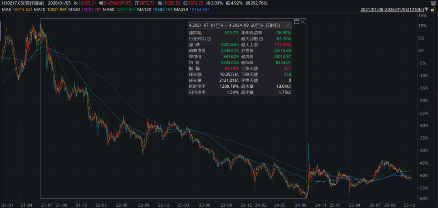Open the start date calendar picker
The height and width of the screenshot is (208, 438).
pyautogui.click(x=219, y=25)
